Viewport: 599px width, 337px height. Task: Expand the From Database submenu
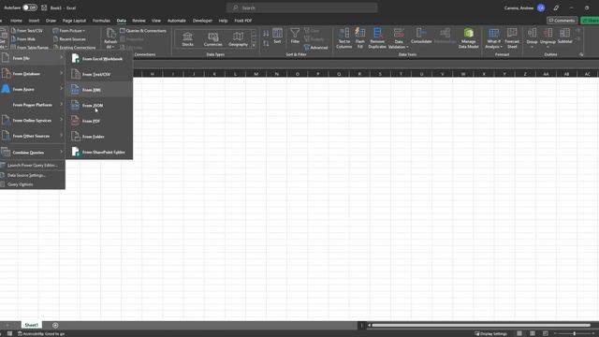33,73
